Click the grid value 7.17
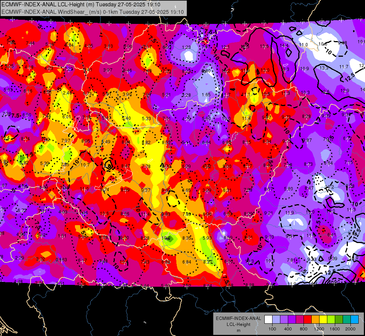This screenshot has width=365, height=336. pos(147,47)
